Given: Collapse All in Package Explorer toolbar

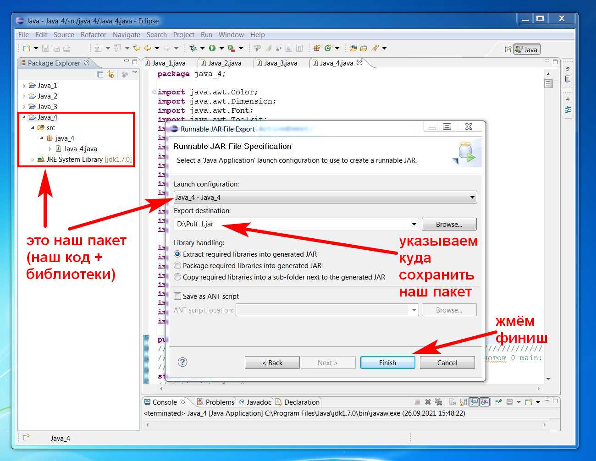Looking at the screenshot, I should pos(100,74).
